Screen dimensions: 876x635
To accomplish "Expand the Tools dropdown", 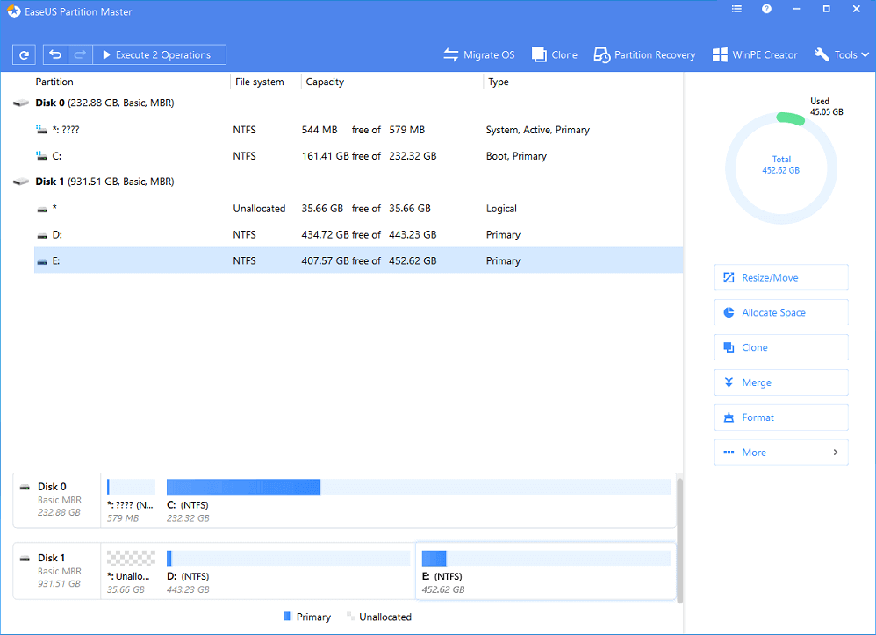I will tap(841, 54).
